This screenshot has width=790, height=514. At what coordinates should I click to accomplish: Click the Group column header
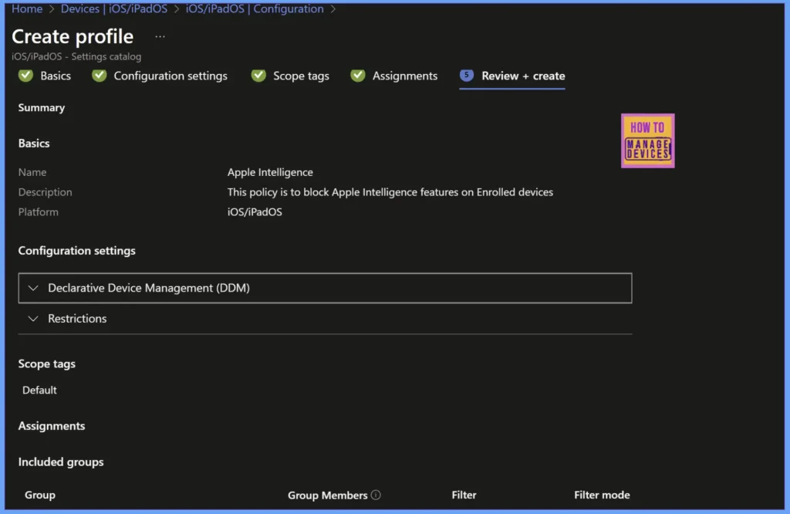[40, 495]
